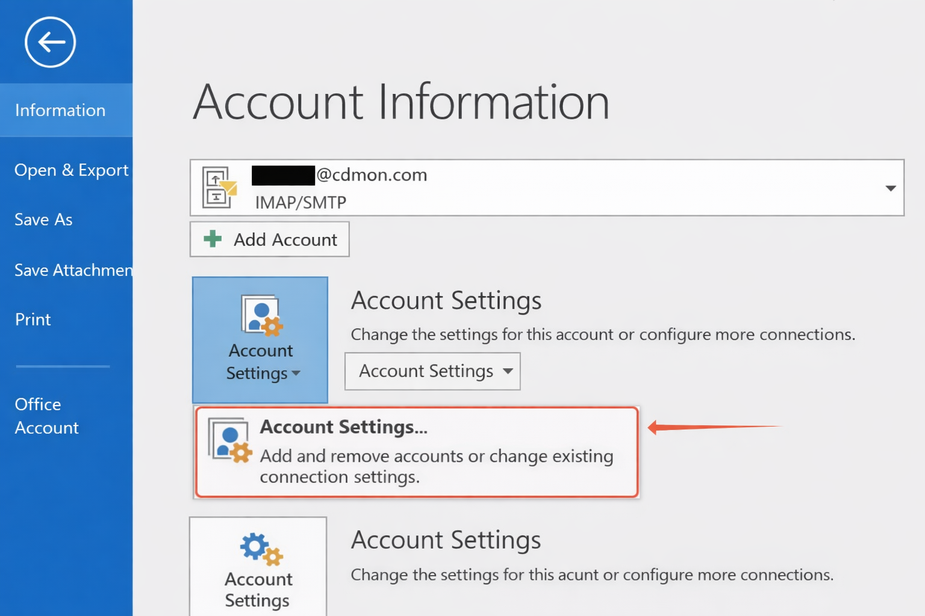925x616 pixels.
Task: Open the small Account Settings dropdown box
Action: tap(432, 371)
